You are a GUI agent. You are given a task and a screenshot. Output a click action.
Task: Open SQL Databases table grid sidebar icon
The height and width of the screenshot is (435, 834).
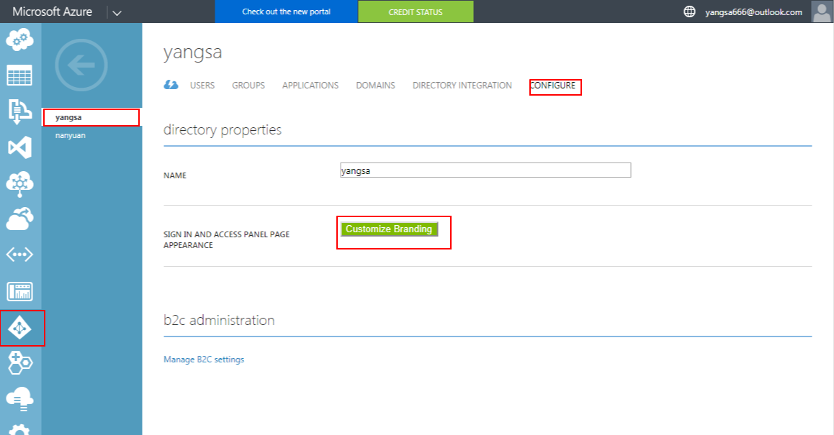point(19,75)
